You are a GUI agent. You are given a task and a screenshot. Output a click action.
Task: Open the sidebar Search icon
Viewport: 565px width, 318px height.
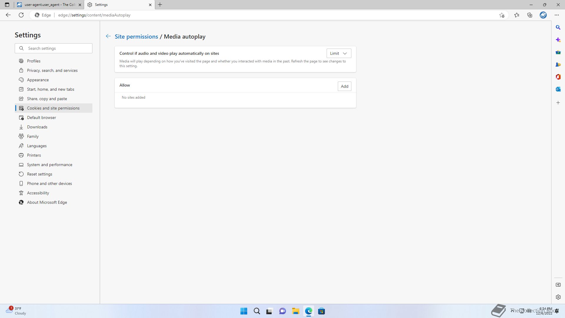point(558,27)
